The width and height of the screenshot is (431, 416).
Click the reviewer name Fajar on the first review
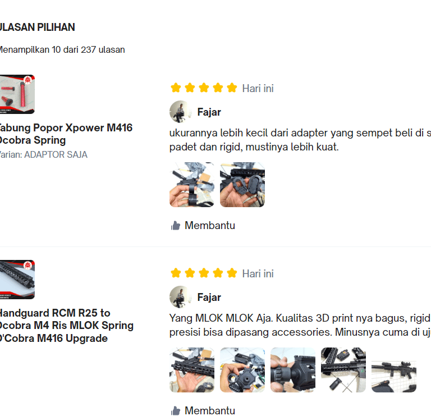pyautogui.click(x=209, y=112)
